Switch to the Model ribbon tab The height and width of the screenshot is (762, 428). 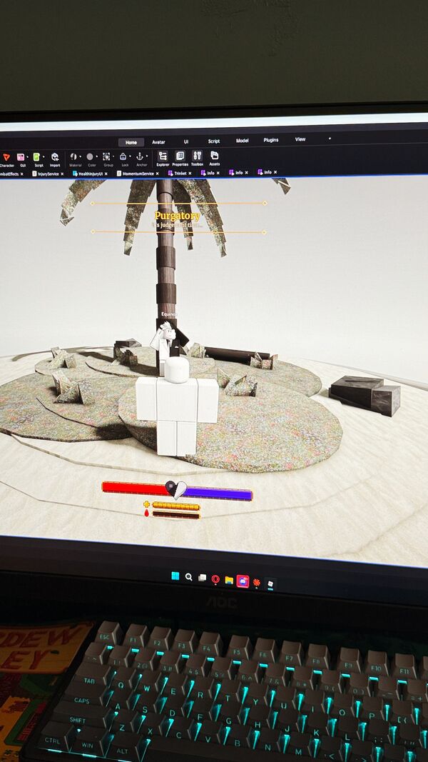pos(242,141)
